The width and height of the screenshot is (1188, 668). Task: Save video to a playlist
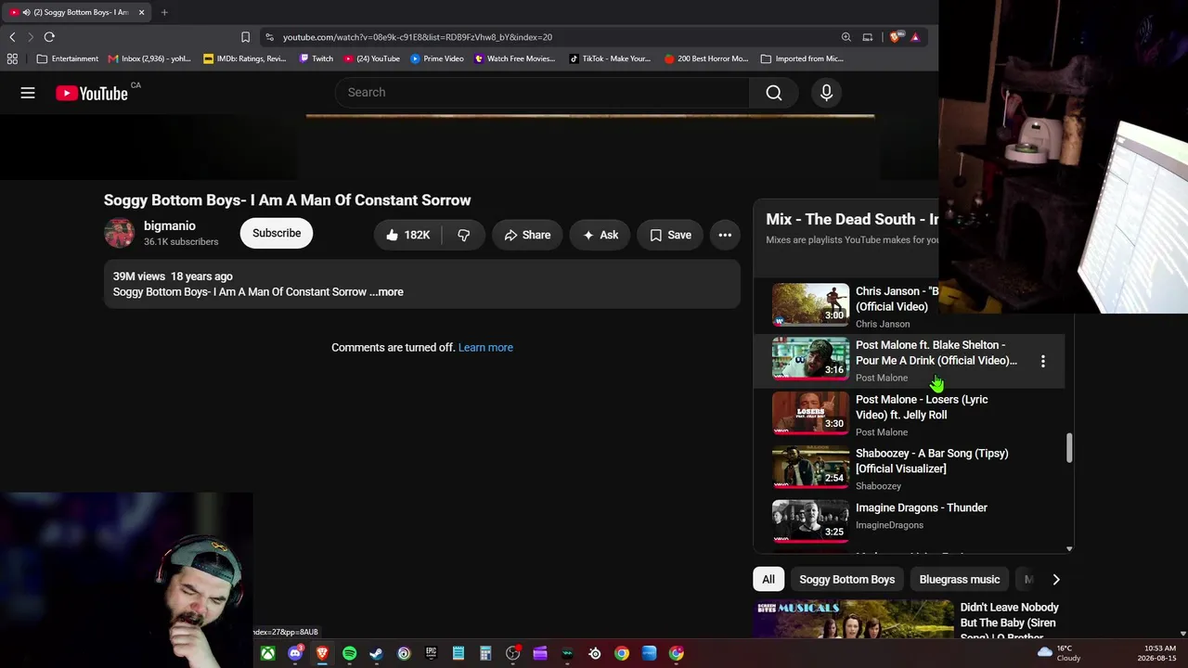[670, 235]
